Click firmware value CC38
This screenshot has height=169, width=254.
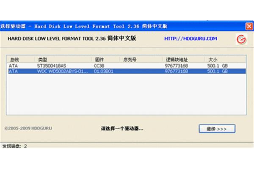tap(99, 66)
